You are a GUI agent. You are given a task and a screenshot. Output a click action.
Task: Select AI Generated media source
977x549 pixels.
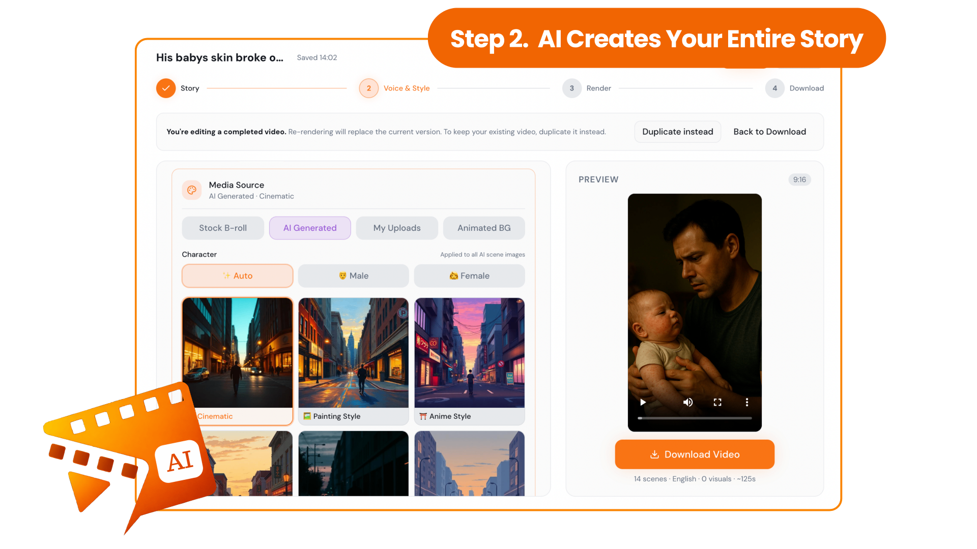click(x=310, y=228)
